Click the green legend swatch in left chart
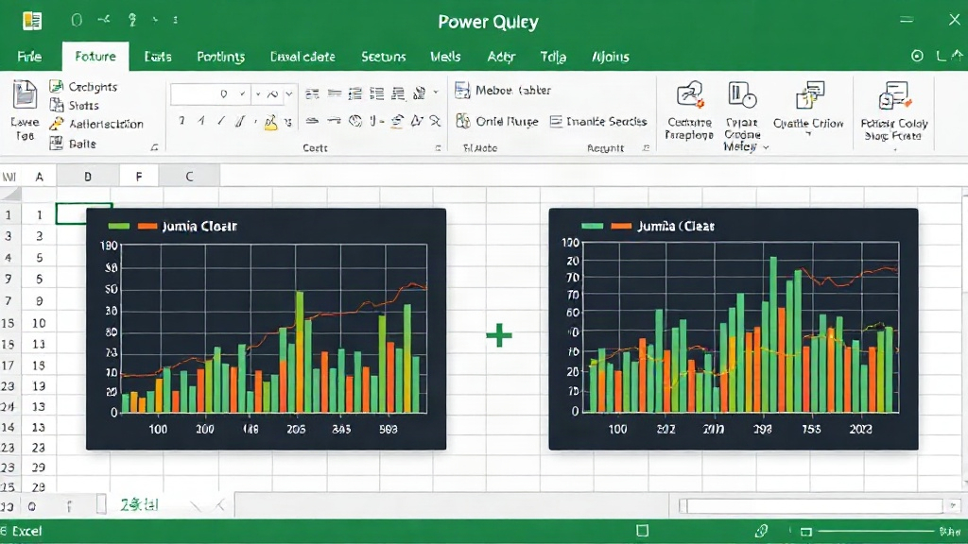 pyautogui.click(x=118, y=227)
